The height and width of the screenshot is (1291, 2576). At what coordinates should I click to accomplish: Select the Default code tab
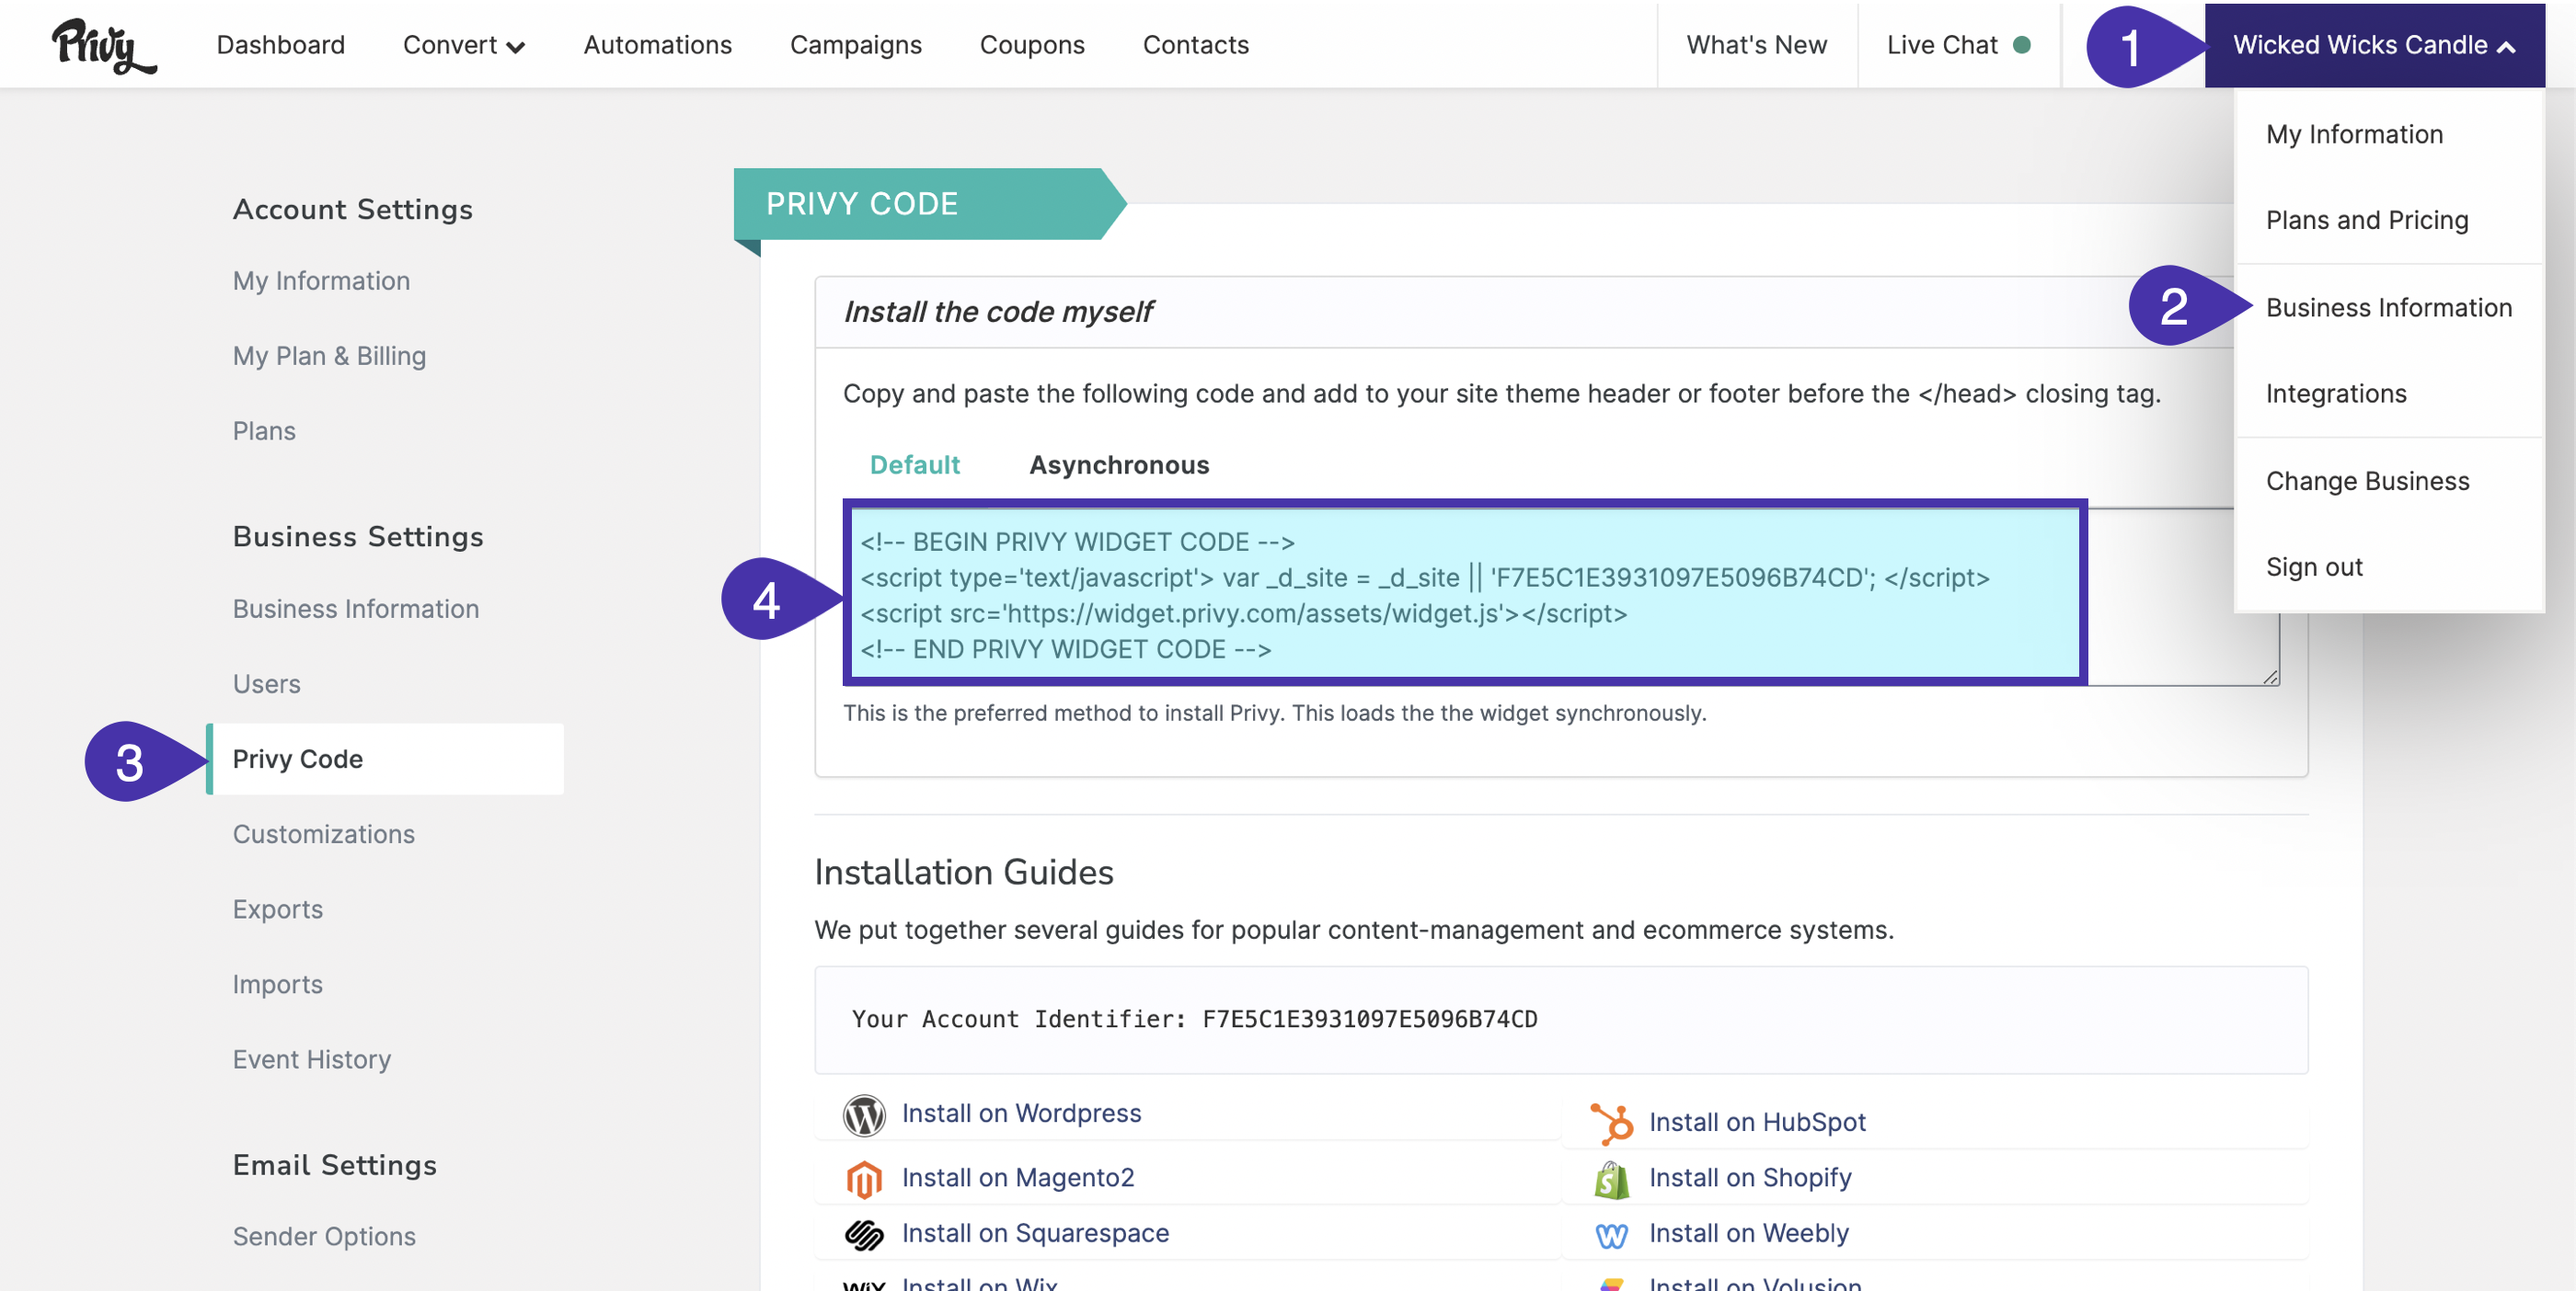tap(914, 464)
